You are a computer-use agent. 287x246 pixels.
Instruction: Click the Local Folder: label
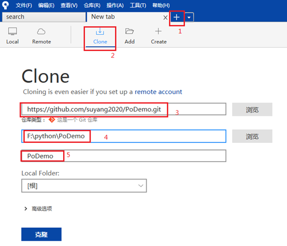[x=40, y=173]
